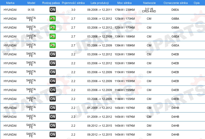Viewport: 205px width, 139px height.
Task: Click the Lata produkcji column header
Action: [100, 3]
